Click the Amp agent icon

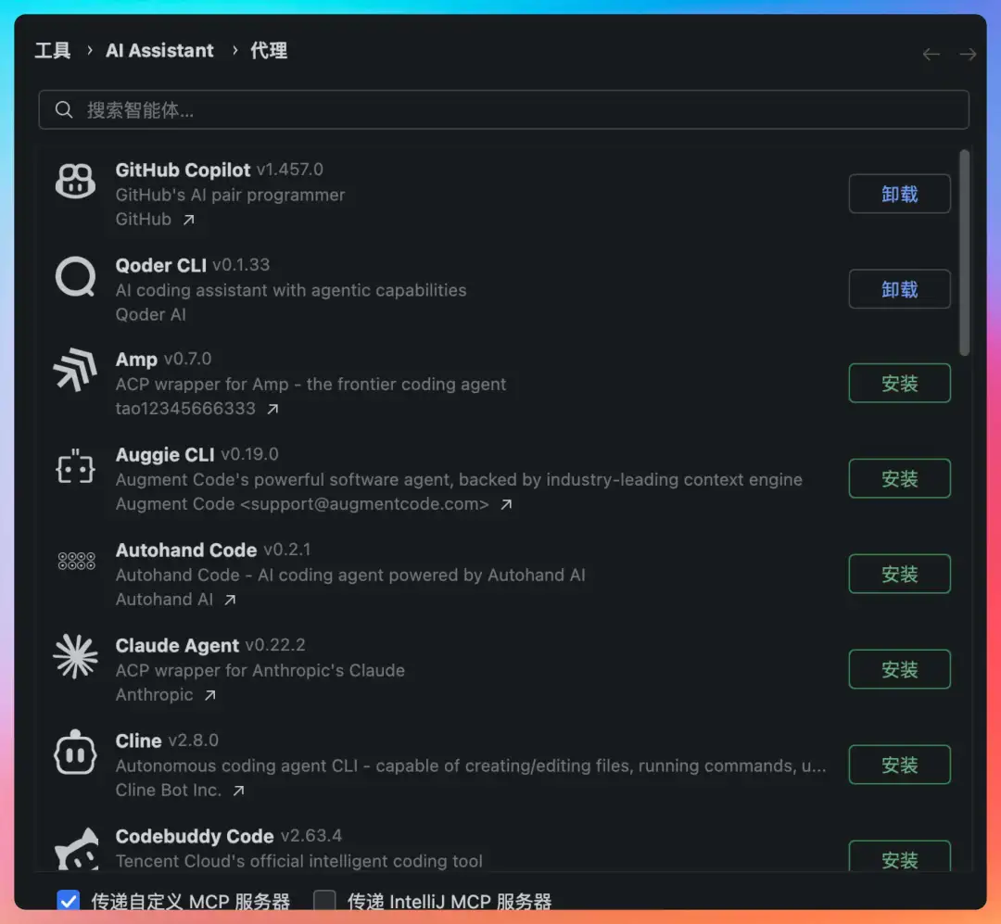pyautogui.click(x=75, y=370)
